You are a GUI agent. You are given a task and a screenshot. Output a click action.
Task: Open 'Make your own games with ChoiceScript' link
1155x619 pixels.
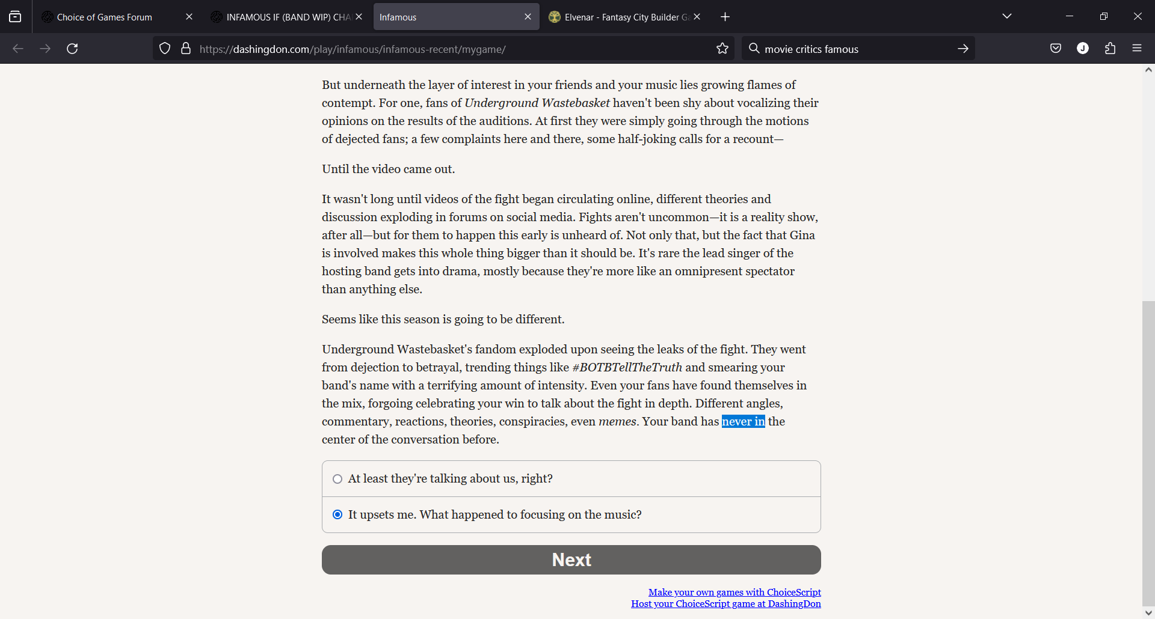[735, 593]
